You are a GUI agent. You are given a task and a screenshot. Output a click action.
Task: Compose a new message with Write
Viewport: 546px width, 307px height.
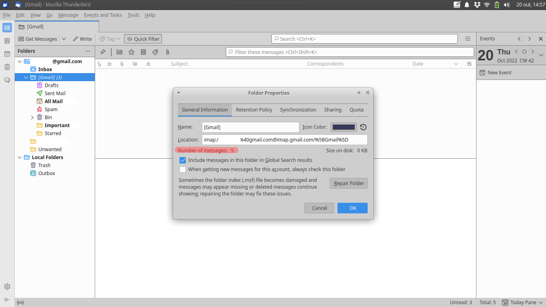(x=82, y=39)
